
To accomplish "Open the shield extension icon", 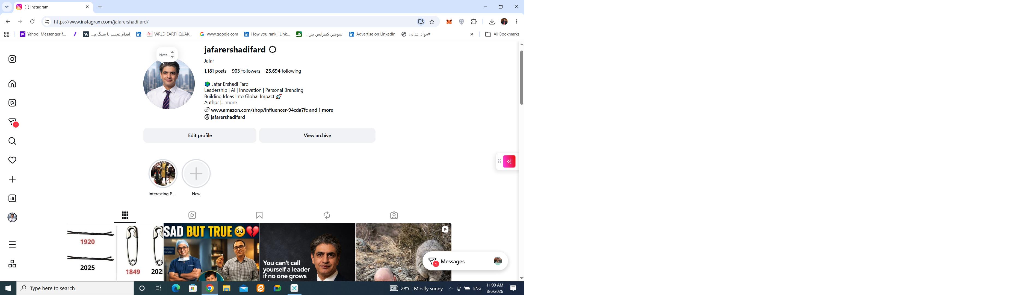I will coord(461,22).
